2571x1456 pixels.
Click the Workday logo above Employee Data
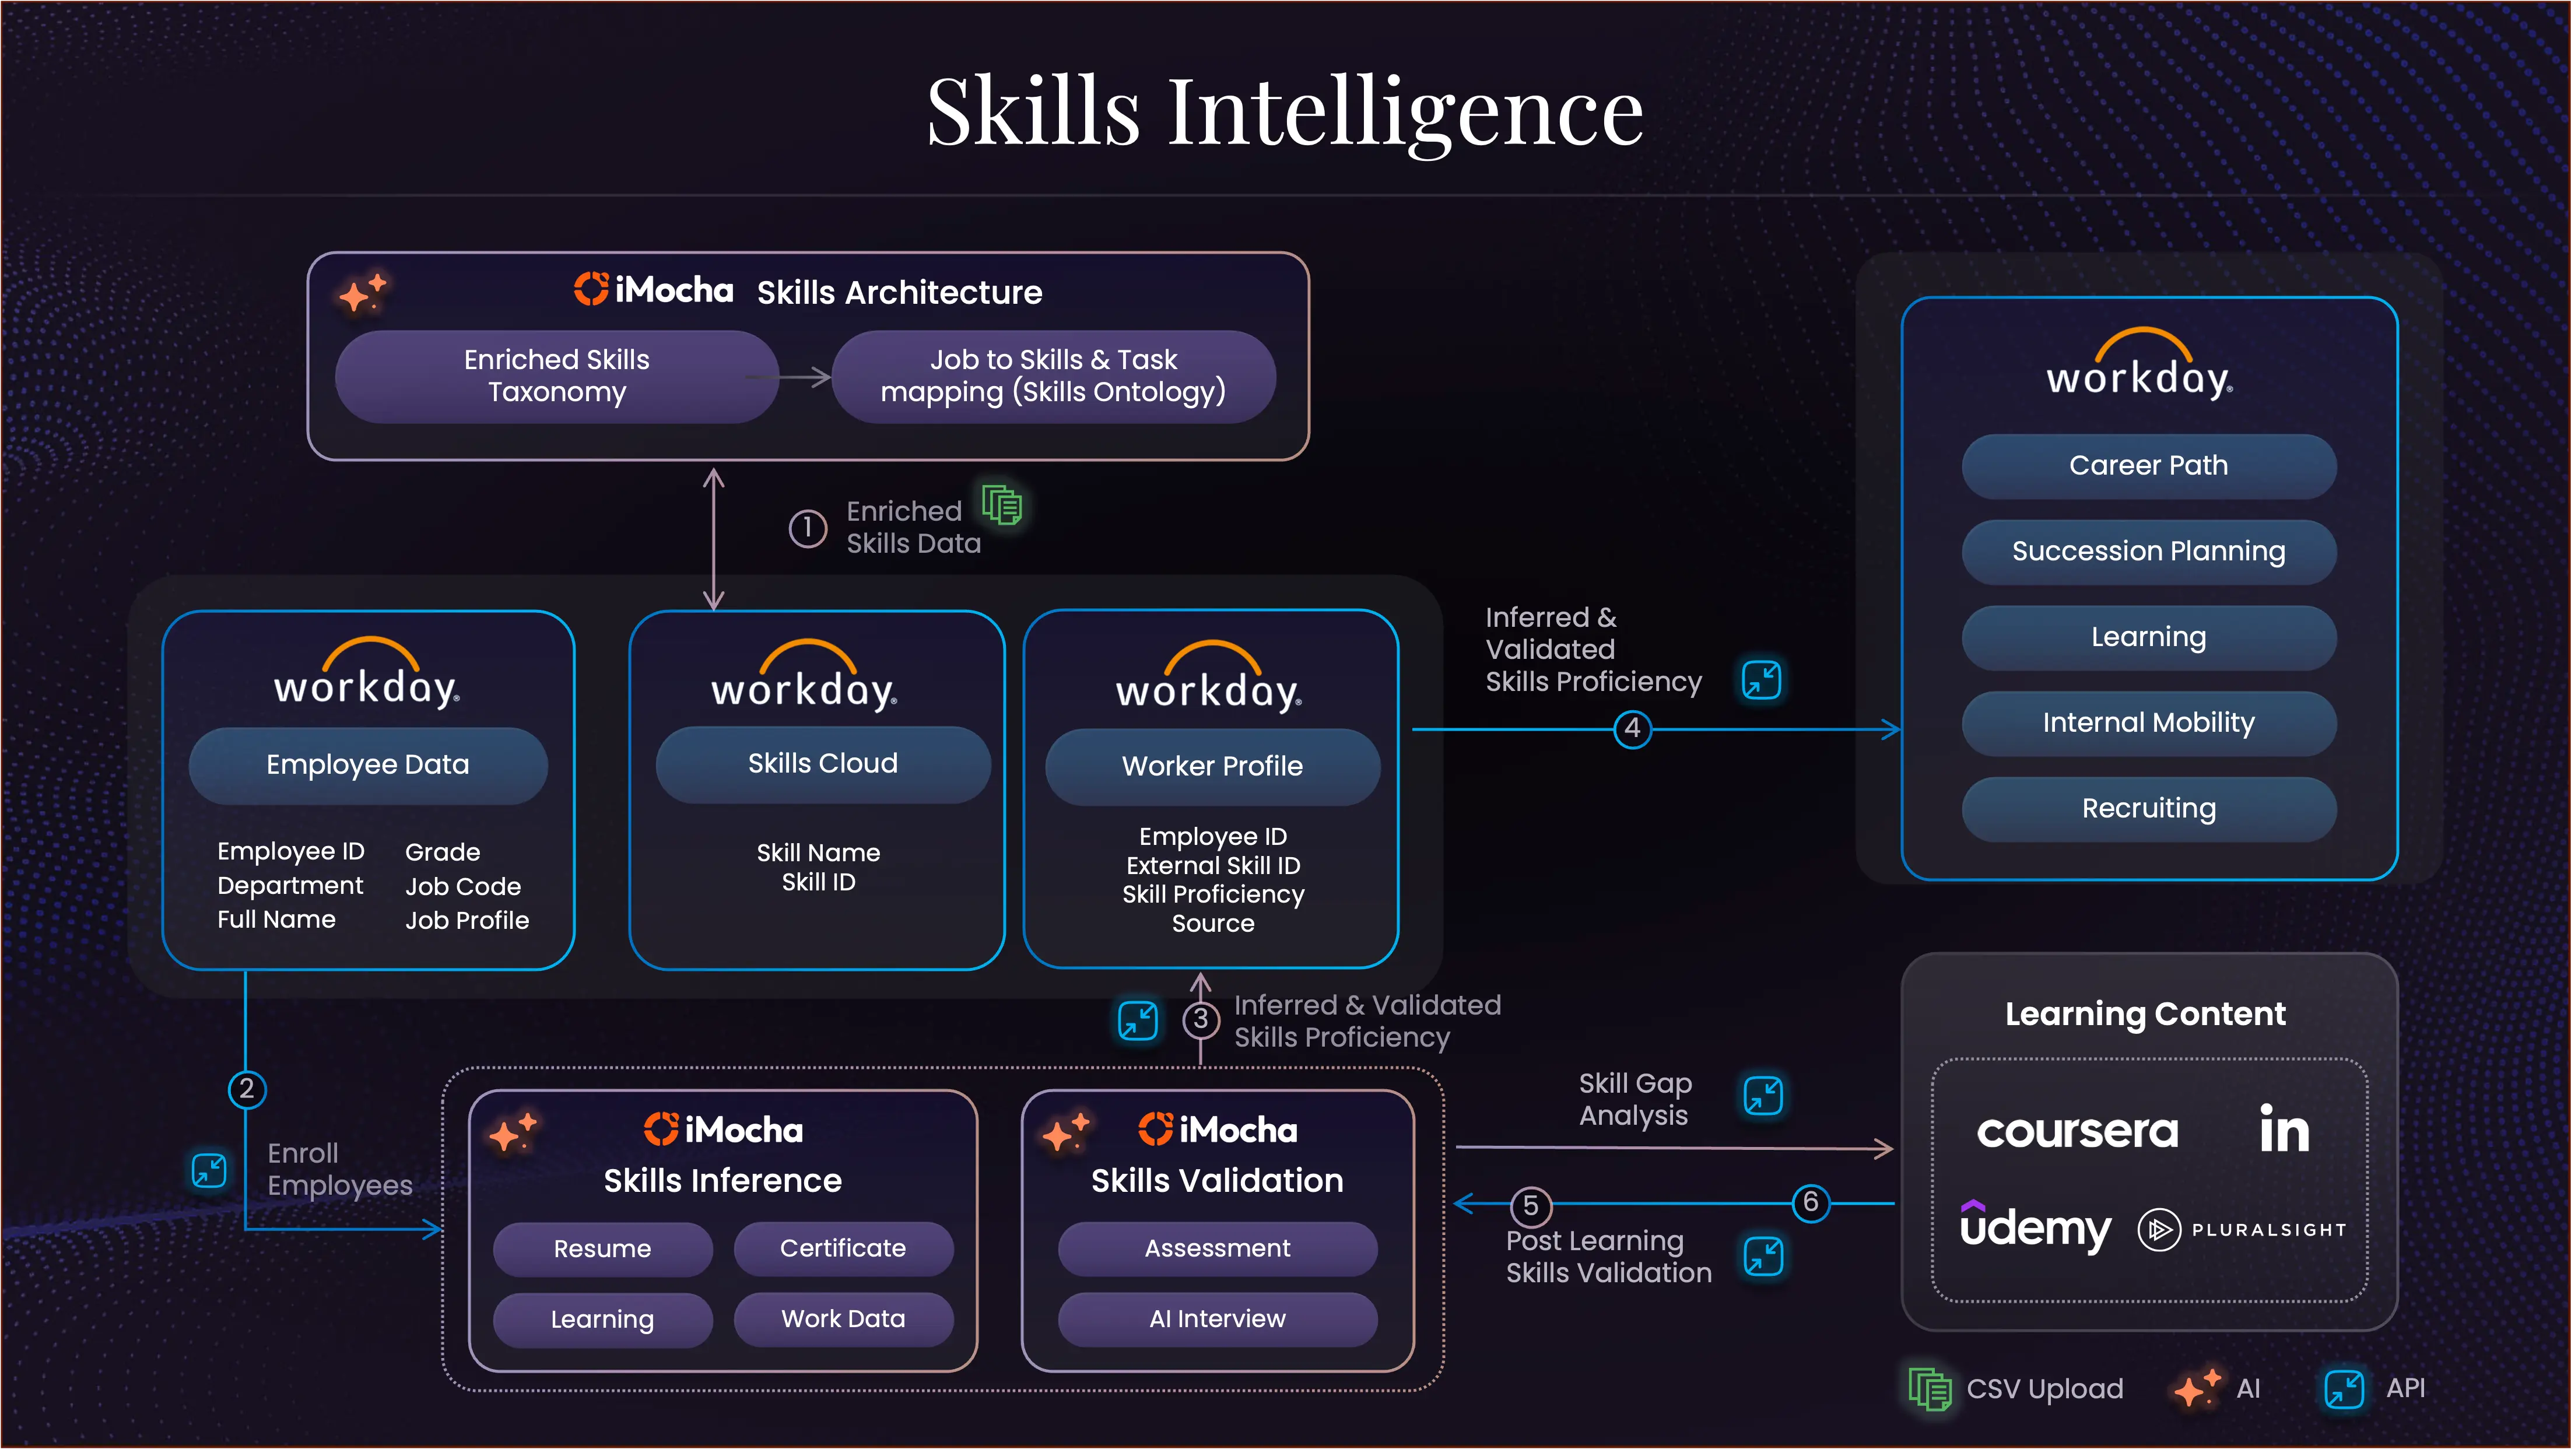click(367, 673)
